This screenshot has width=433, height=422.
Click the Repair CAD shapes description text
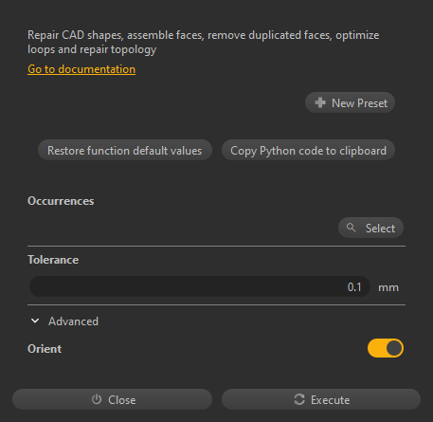pyautogui.click(x=204, y=42)
